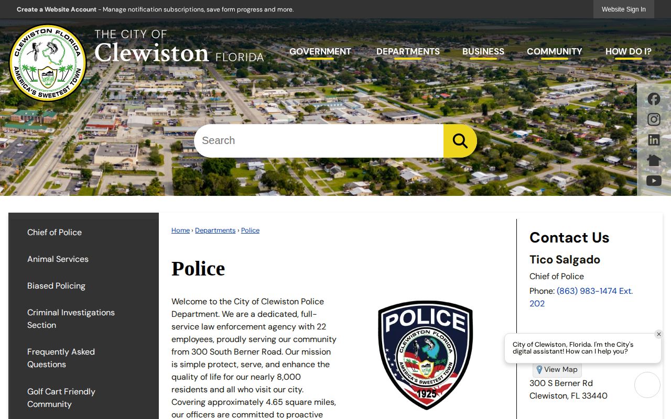671x419 pixels.
Task: Open Frequently Asked Questions sidebar link
Action: 61,358
